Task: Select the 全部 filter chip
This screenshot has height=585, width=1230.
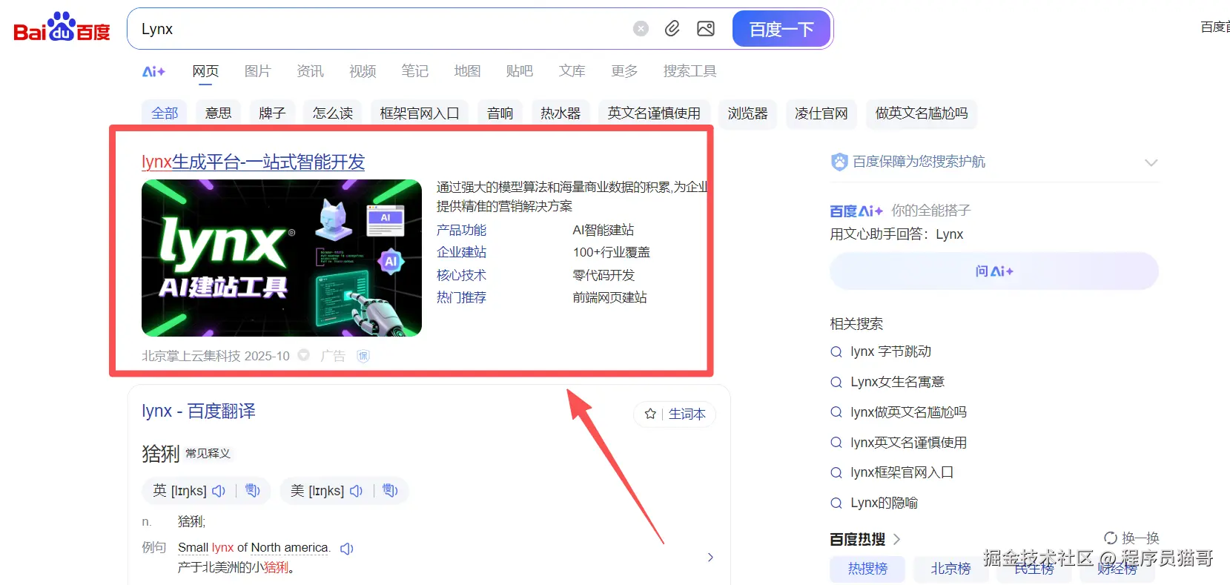Action: [165, 113]
